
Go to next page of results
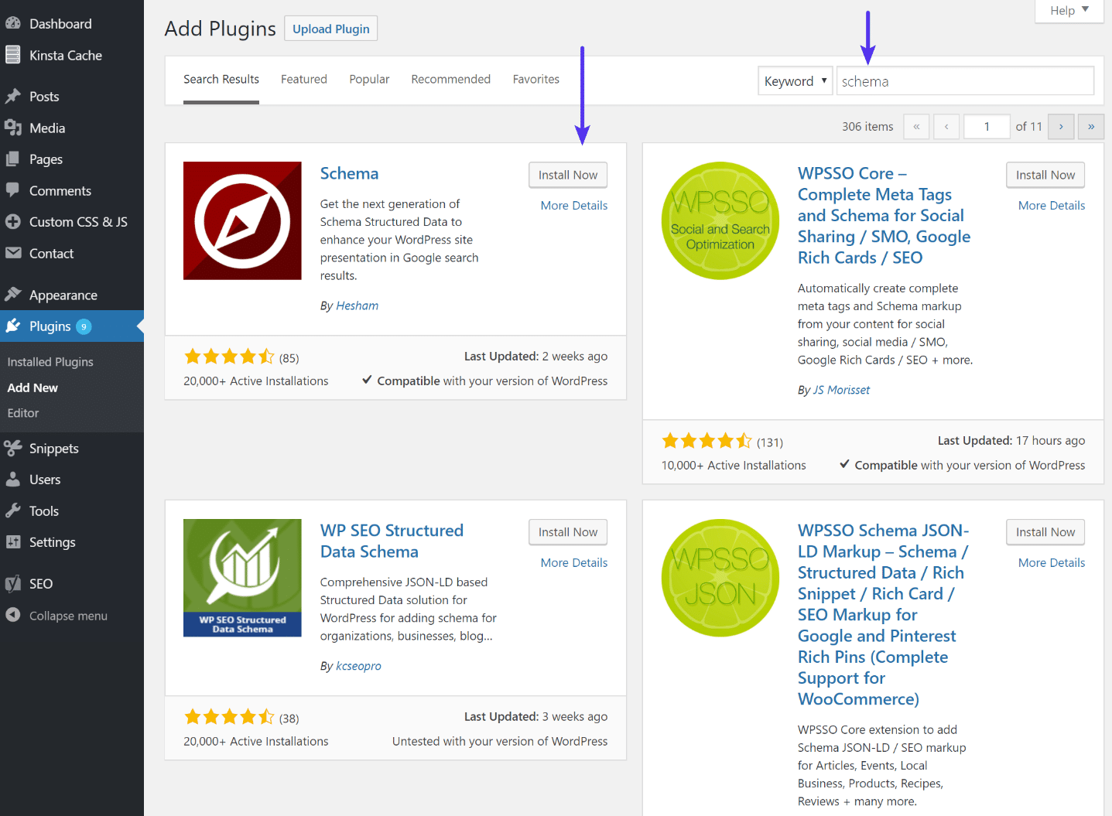(1061, 126)
